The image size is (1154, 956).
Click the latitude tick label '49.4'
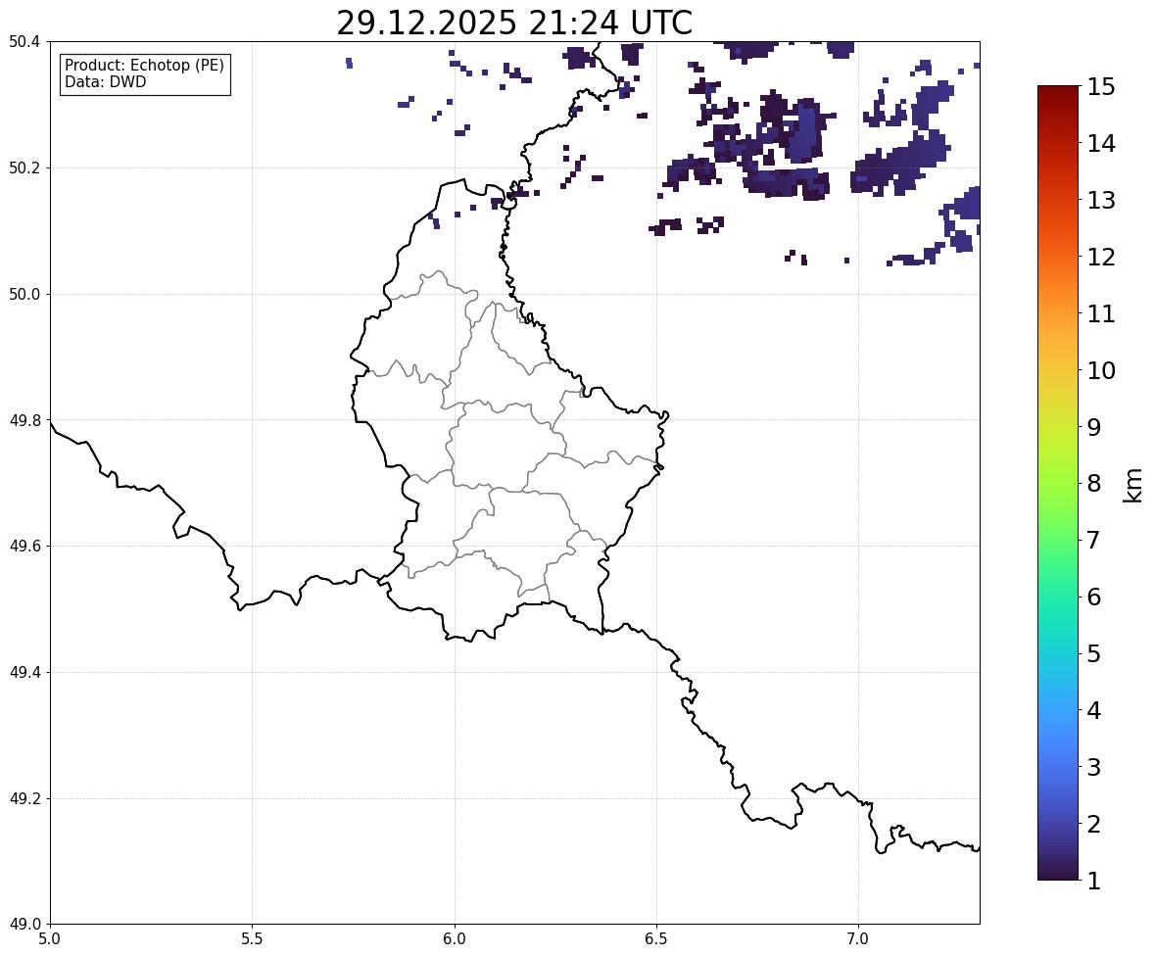(24, 673)
